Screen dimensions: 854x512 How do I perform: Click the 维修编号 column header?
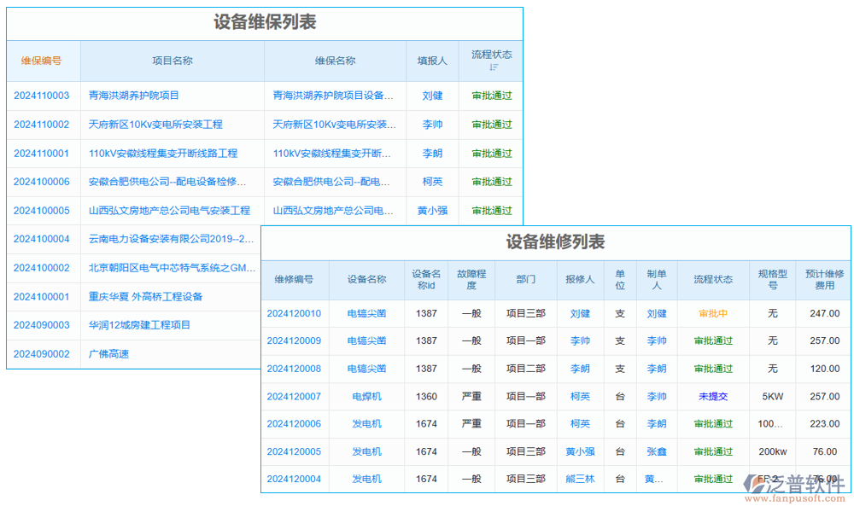(294, 279)
